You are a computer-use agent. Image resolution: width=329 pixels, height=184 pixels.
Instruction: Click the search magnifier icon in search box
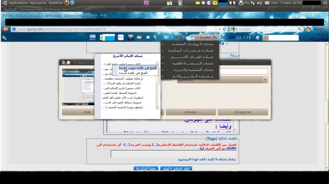pos(300,29)
